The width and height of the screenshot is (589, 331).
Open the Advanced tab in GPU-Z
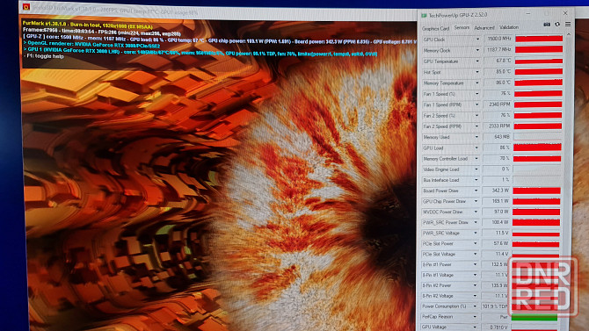484,28
